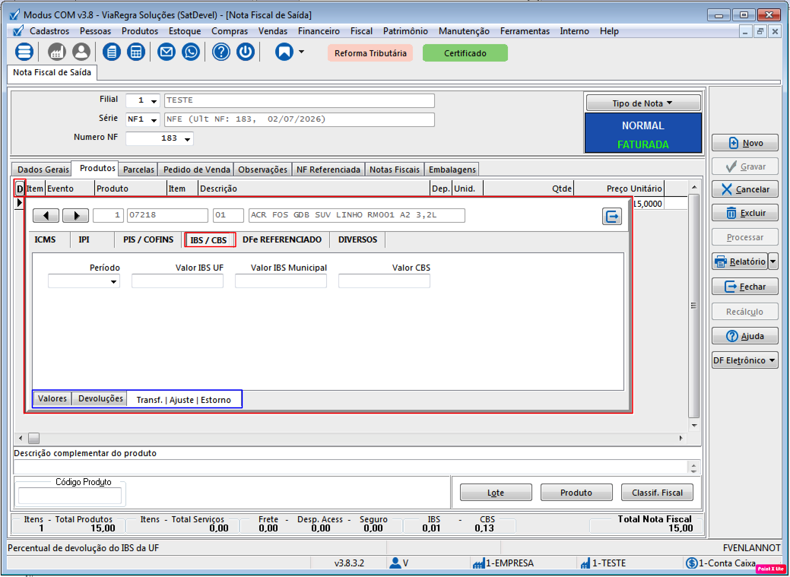
Task: Click the Novo button
Action: pyautogui.click(x=745, y=143)
